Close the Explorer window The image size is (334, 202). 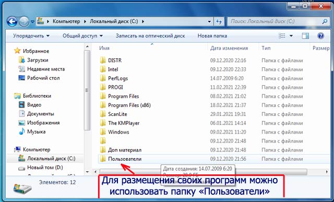pyautogui.click(x=321, y=6)
